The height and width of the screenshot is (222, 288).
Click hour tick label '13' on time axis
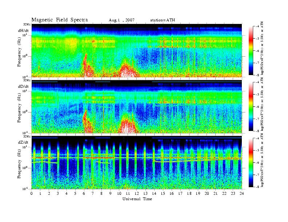145,193
